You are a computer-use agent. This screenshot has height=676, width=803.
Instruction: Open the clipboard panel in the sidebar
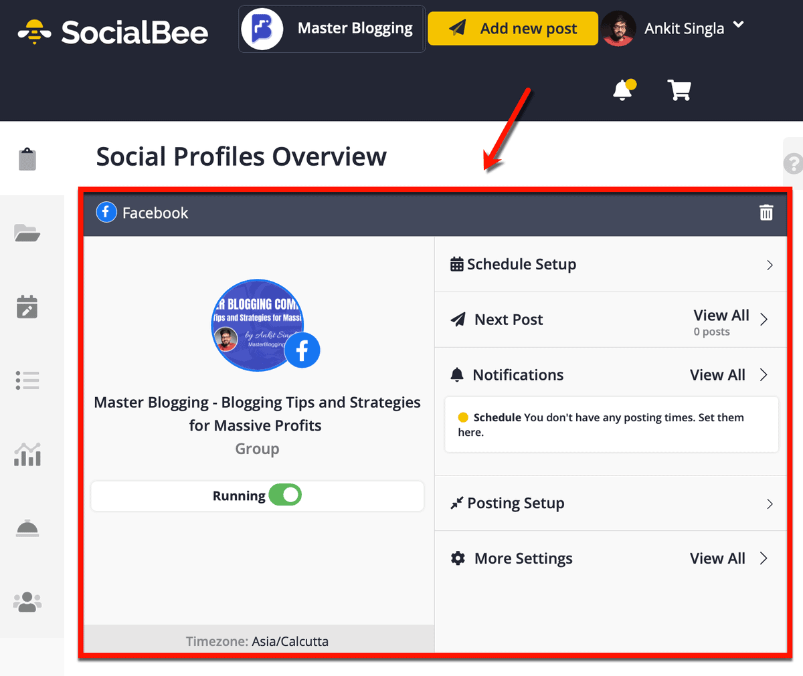(27, 159)
